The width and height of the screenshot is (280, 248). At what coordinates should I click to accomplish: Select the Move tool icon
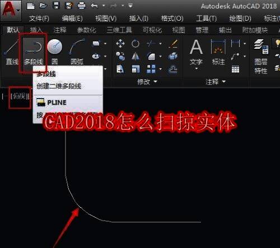120,44
